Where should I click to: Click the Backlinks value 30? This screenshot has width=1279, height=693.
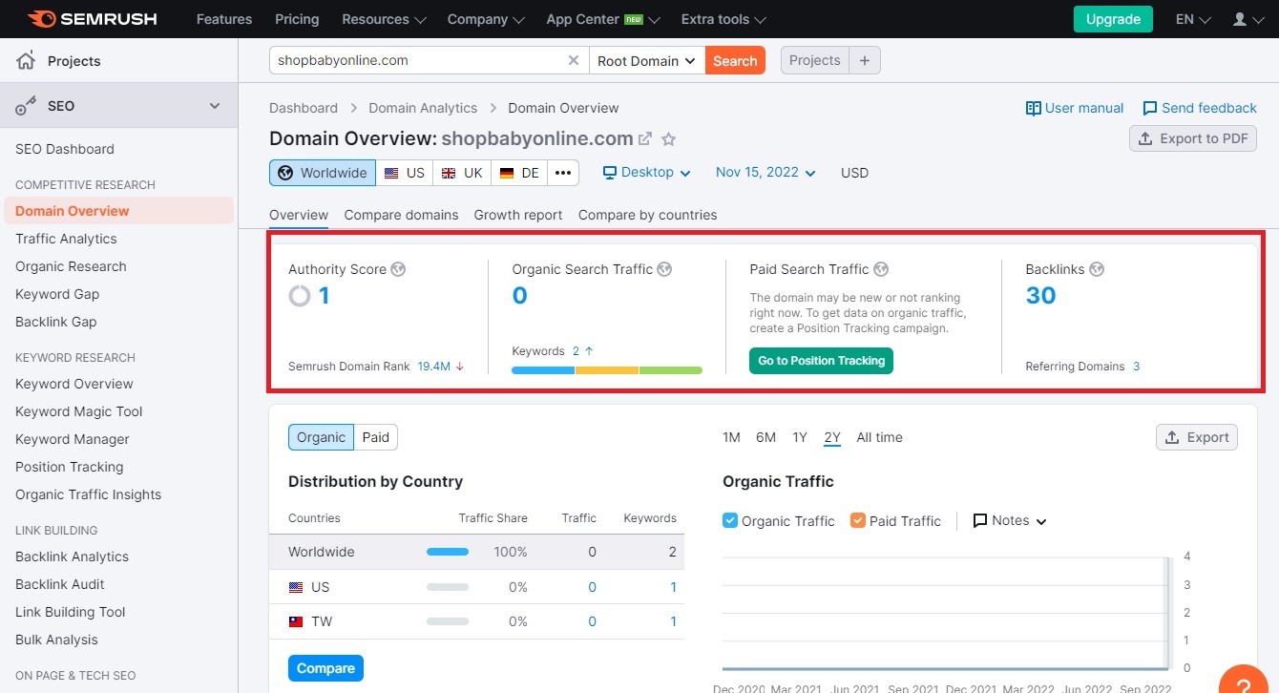coord(1040,296)
